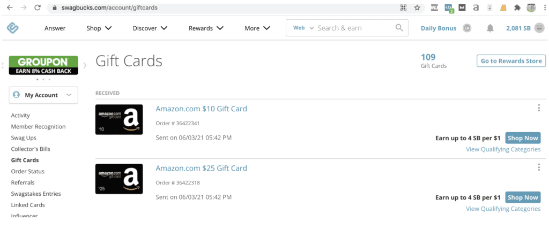
Task: Open the Amazon.com $10 Gift Card link
Action: pos(201,109)
